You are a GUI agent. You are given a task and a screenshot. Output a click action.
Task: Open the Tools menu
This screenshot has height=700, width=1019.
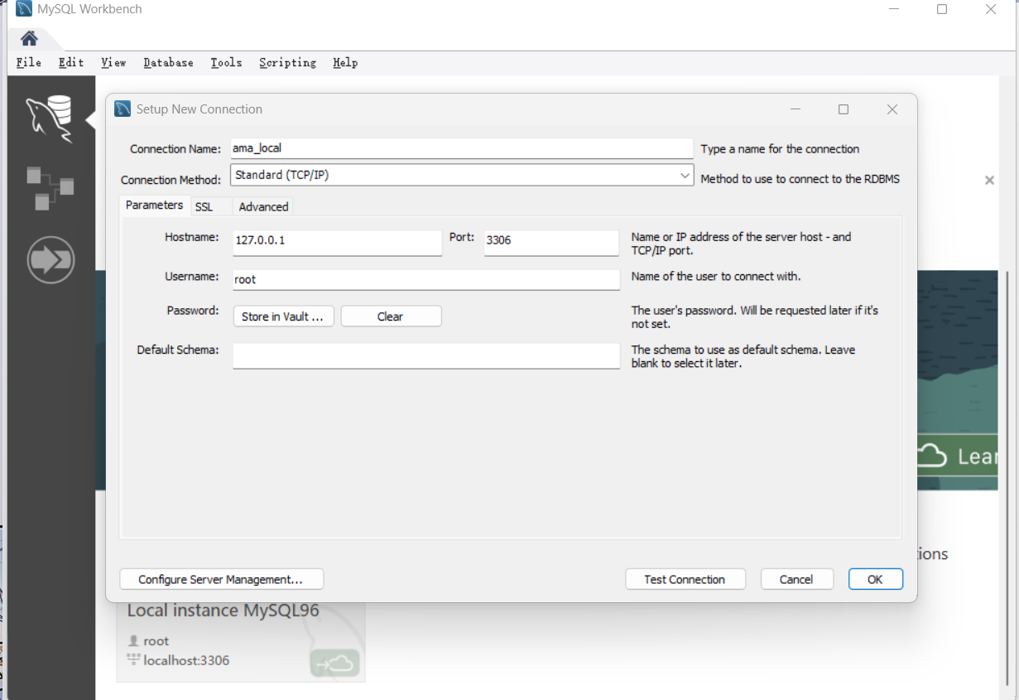click(x=226, y=62)
